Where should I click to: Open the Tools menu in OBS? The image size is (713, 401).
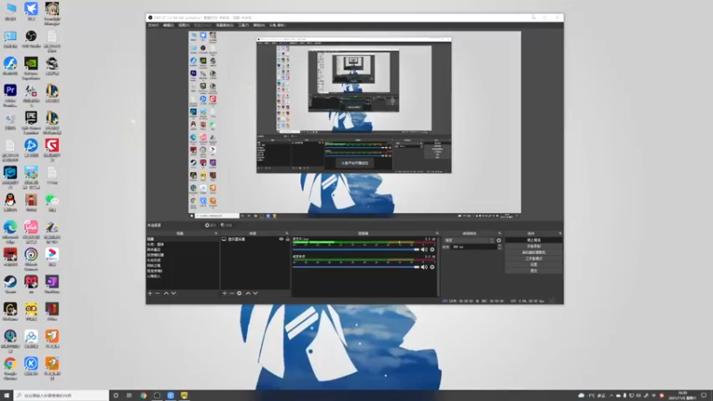coord(243,26)
